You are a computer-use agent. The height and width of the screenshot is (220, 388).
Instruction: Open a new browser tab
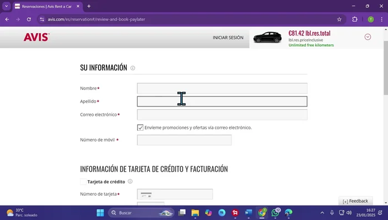pos(89,6)
